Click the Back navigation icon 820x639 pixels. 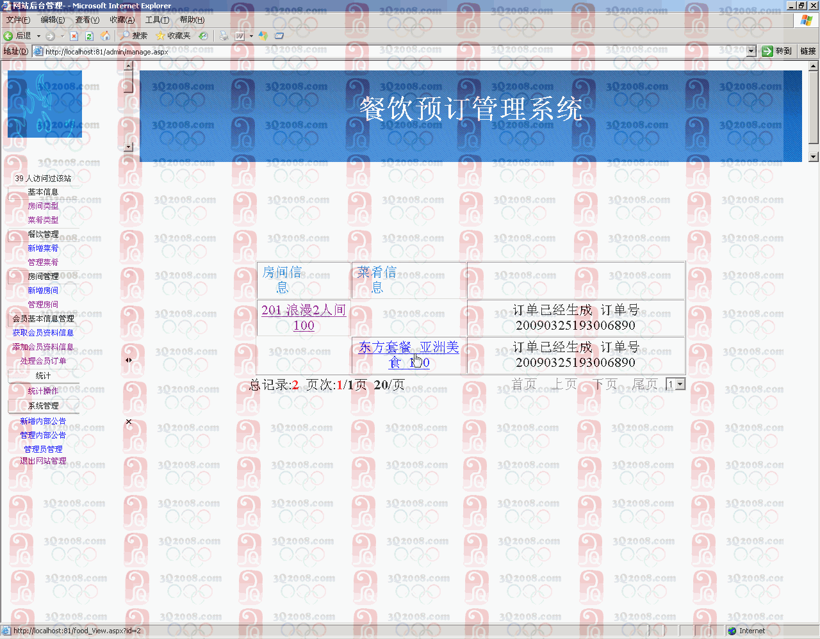(8, 36)
